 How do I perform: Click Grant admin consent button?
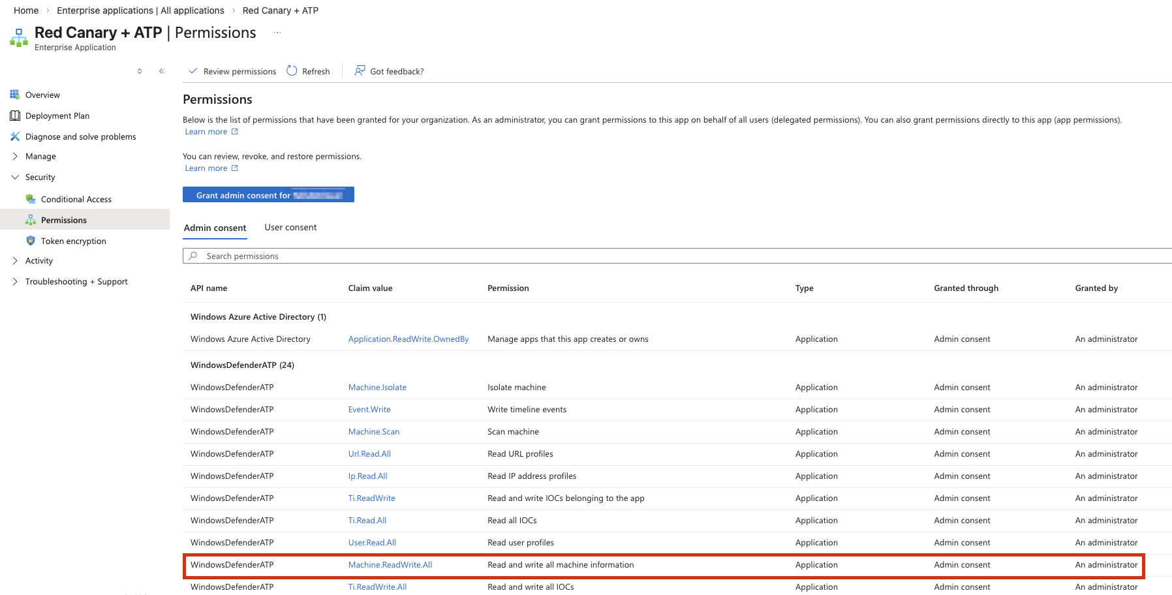pos(268,194)
